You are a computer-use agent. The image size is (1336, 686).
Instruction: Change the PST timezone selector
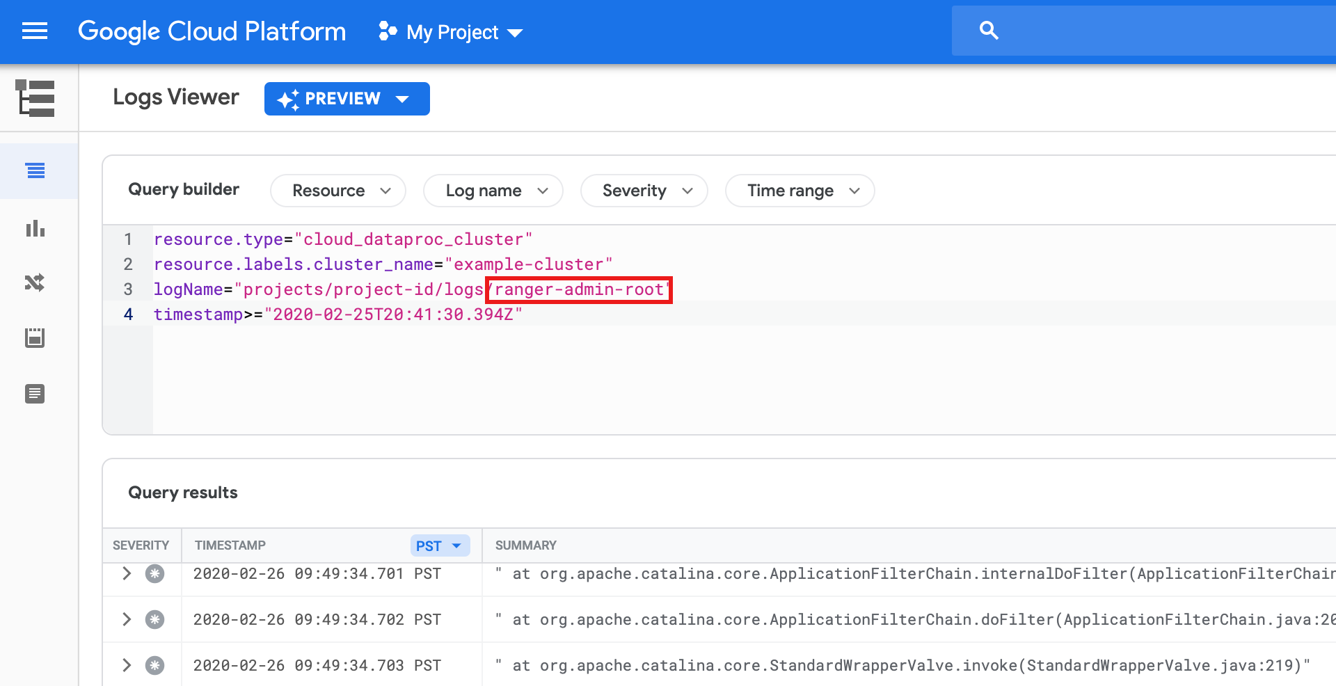coord(440,546)
